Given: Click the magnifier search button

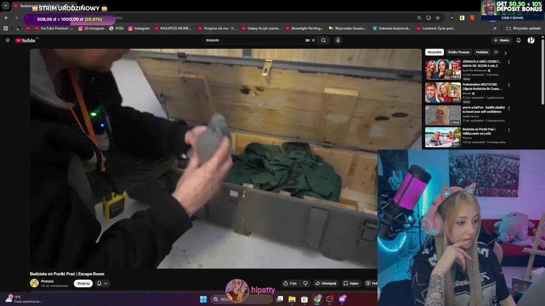Looking at the screenshot, I should tap(324, 40).
